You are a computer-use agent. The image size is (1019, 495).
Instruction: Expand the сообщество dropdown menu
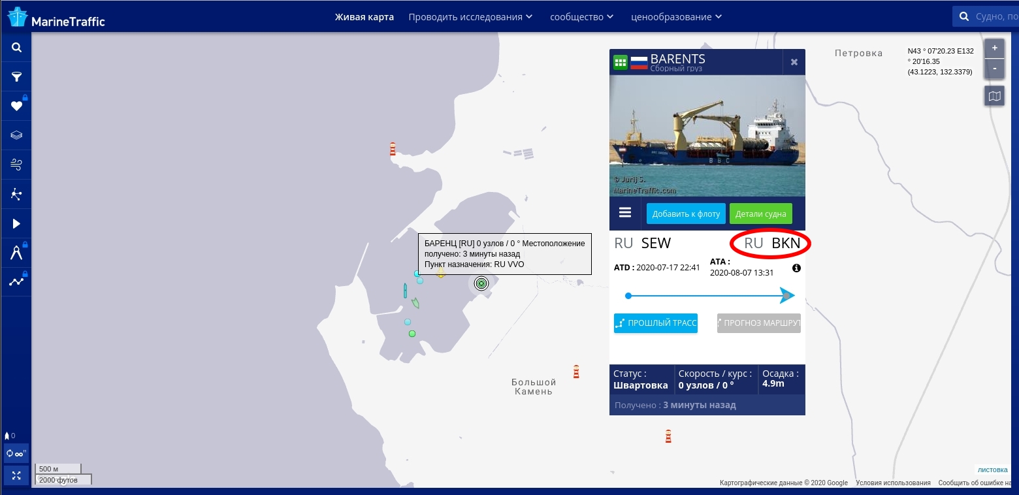(581, 17)
